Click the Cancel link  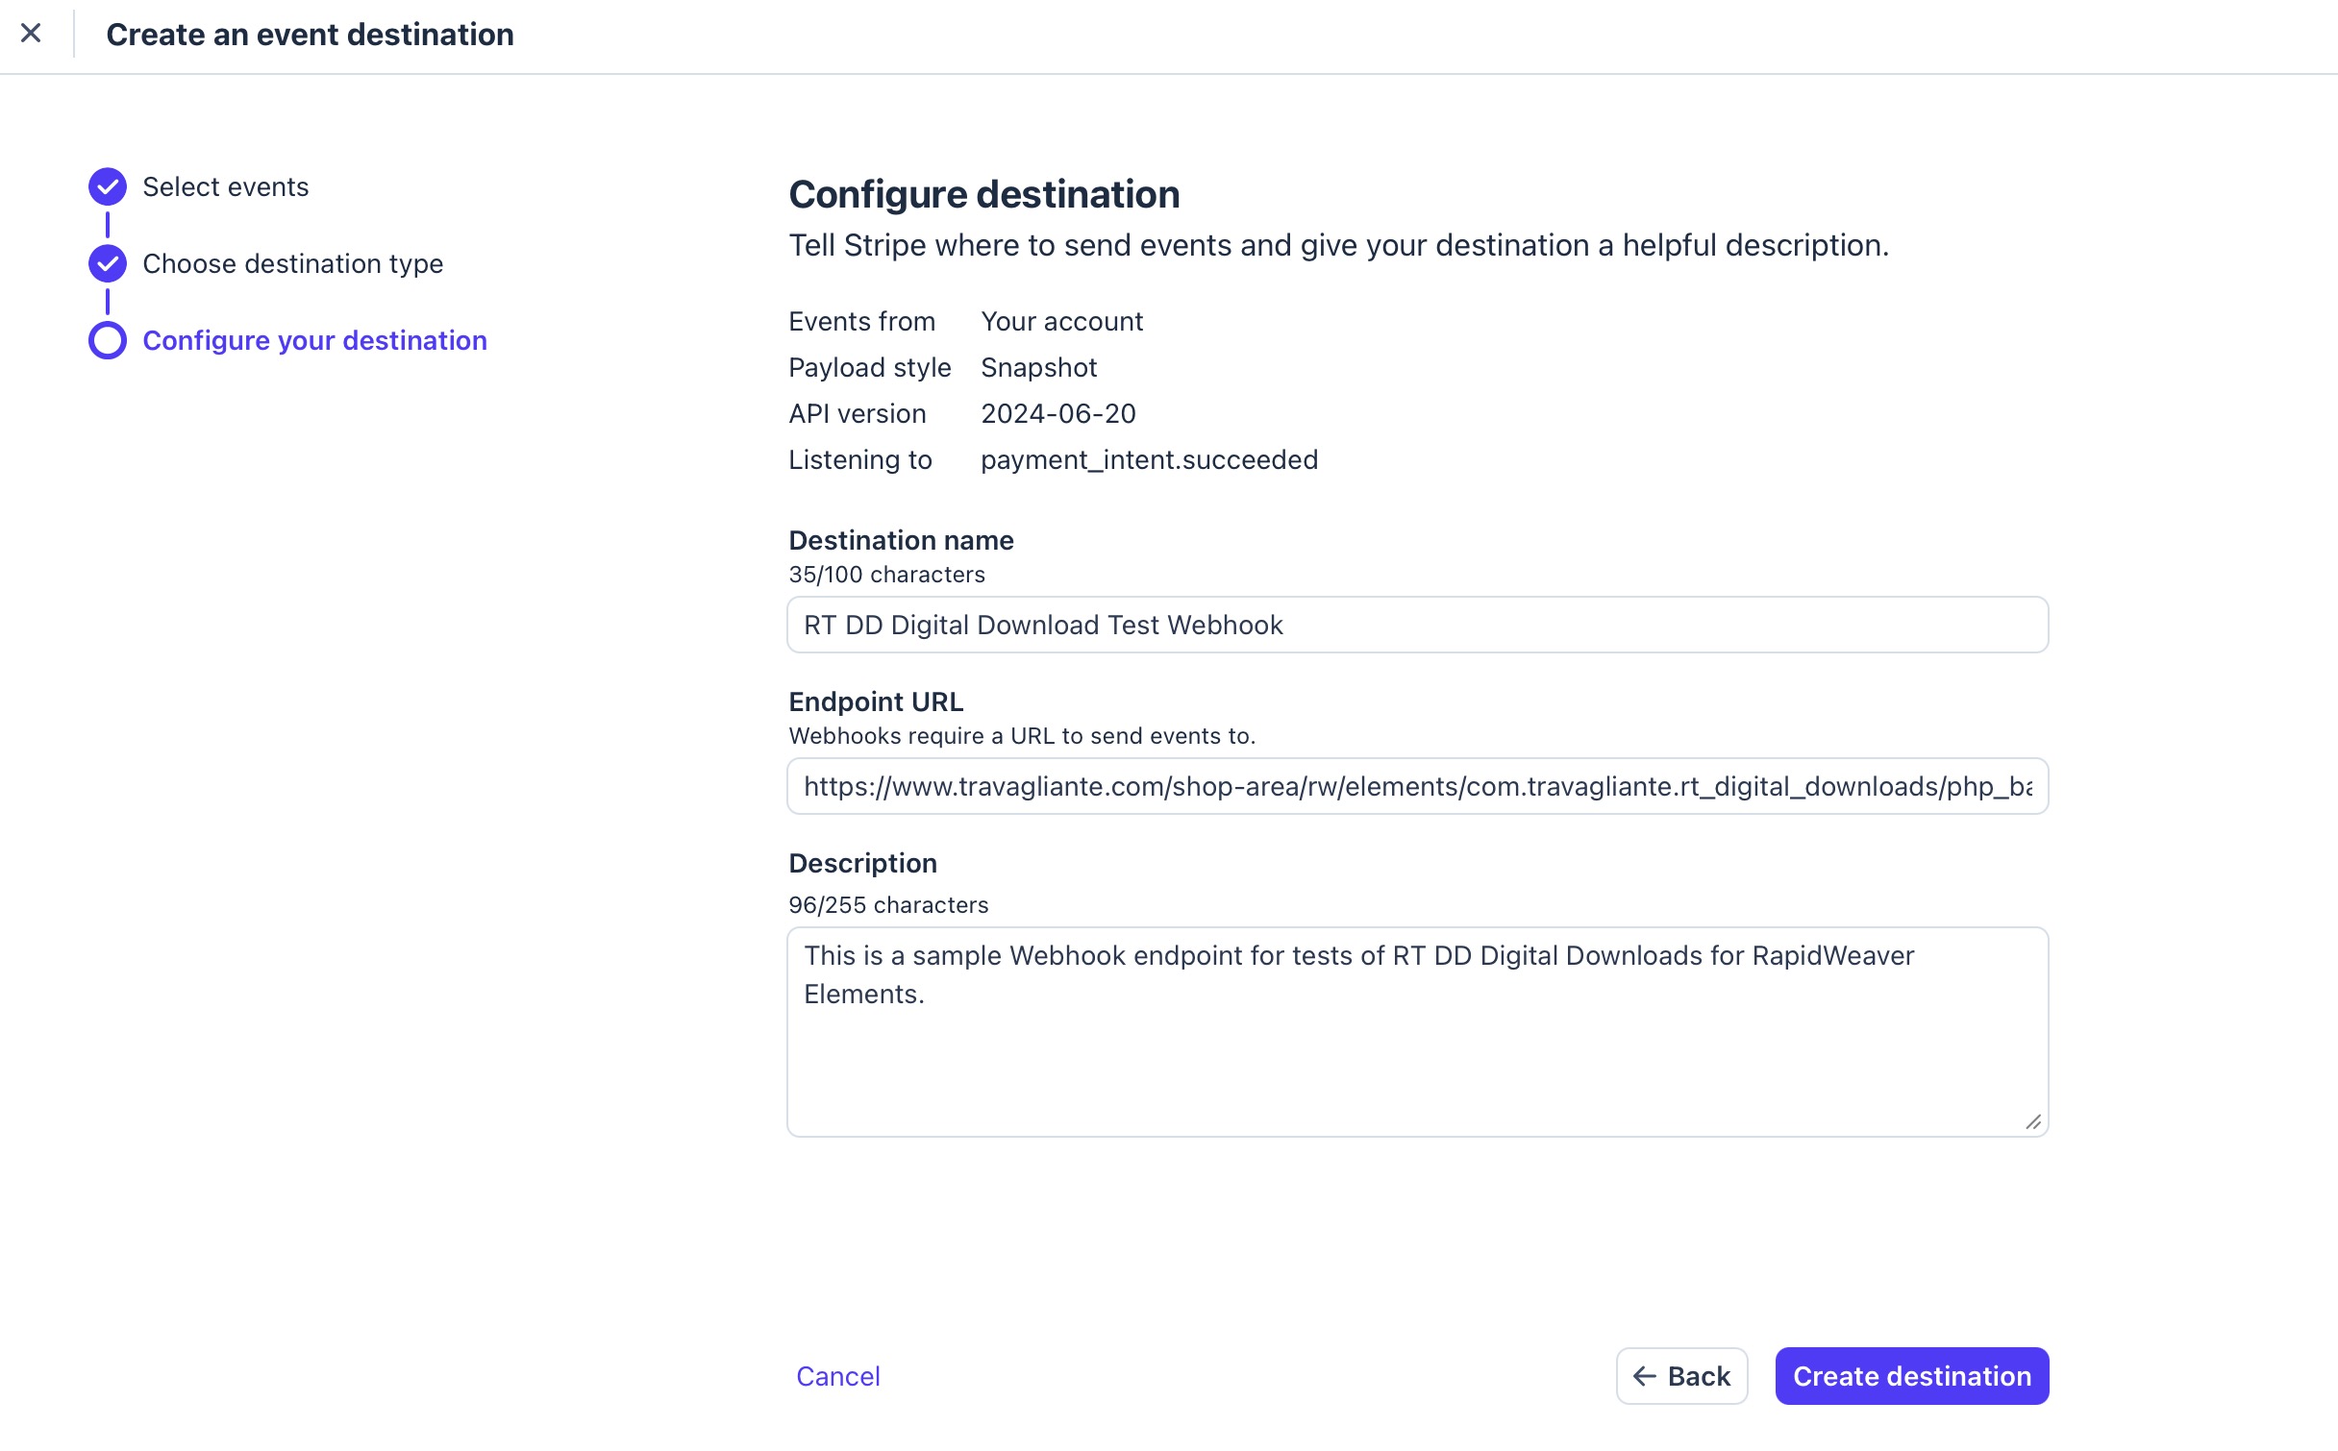coord(838,1376)
